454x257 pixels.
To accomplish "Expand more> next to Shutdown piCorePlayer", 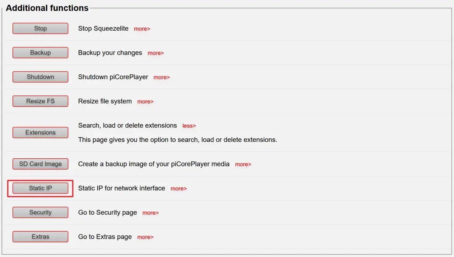I will 162,77.
